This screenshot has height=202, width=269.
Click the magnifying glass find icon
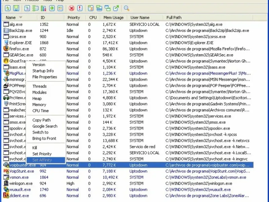pos(126,8)
